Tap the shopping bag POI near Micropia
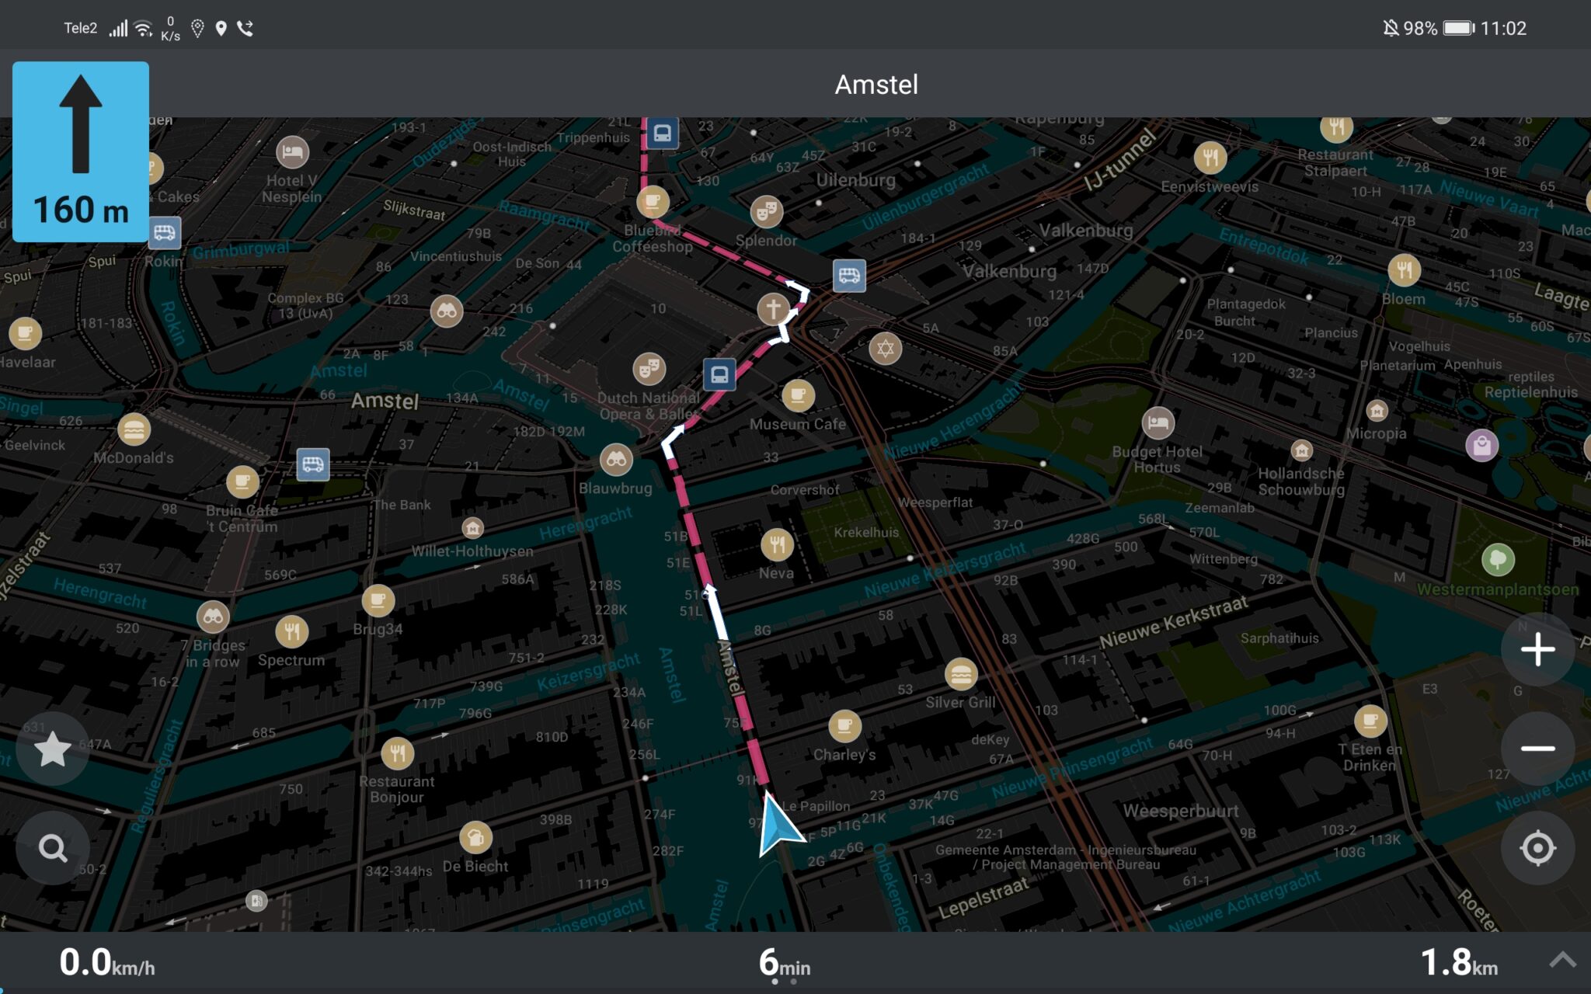1591x994 pixels. [x=1483, y=445]
